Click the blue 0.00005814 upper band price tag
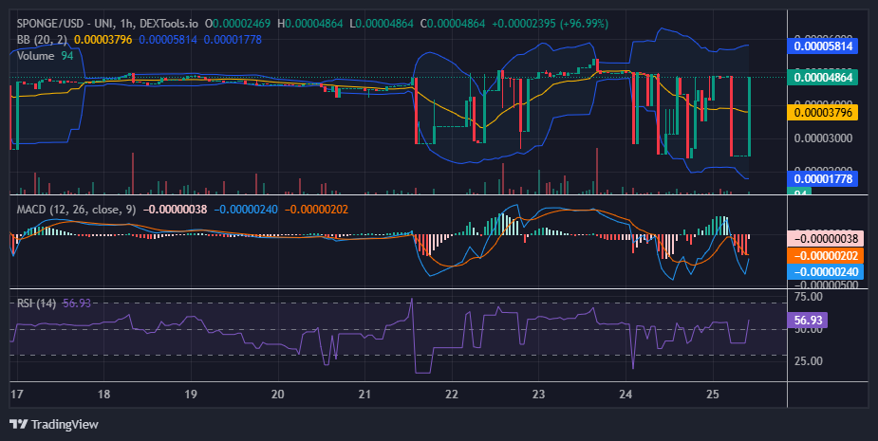This screenshot has width=878, height=441. pyautogui.click(x=823, y=46)
